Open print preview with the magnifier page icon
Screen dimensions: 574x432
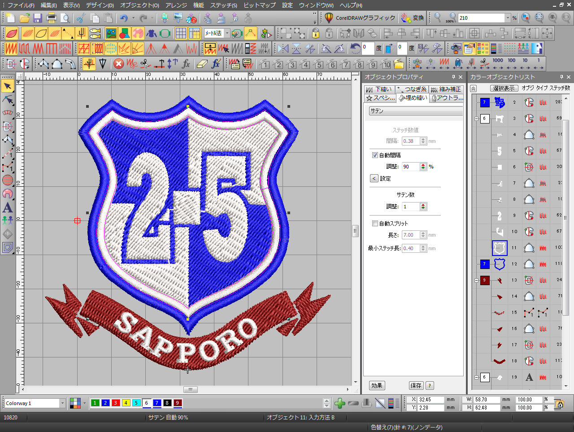[x=65, y=18]
